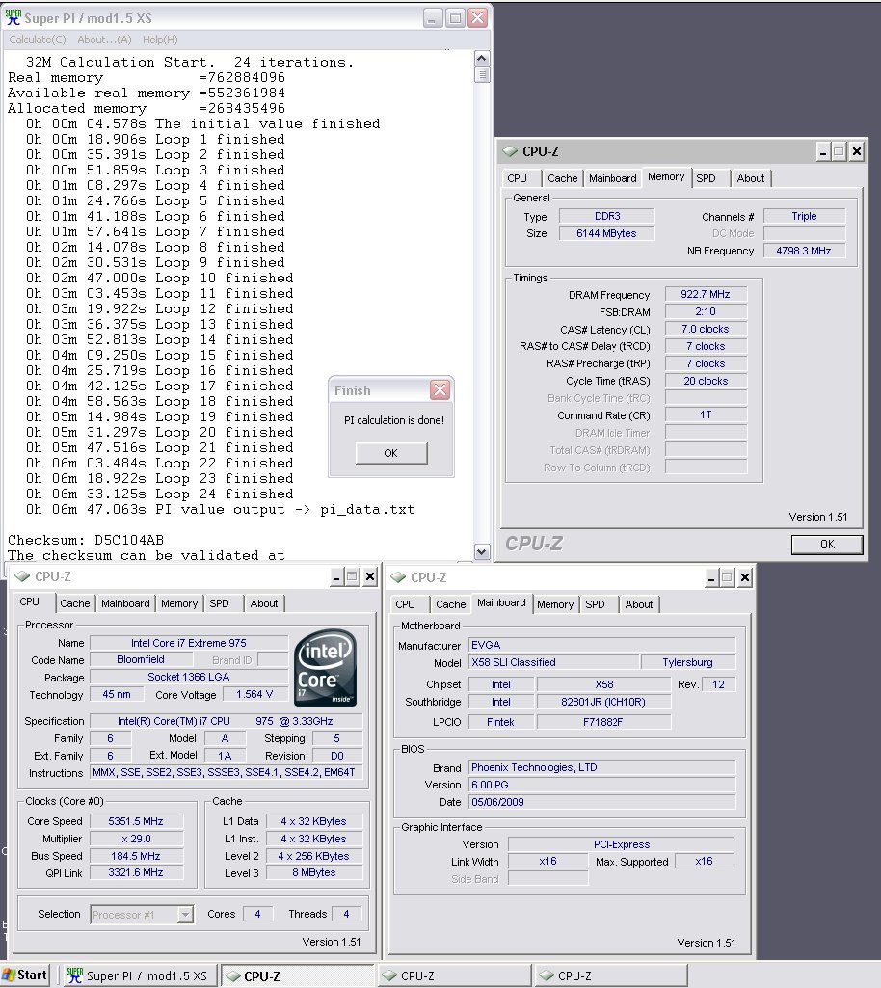Open SPD tab in the CPU-tab CPU-Z window
Viewport: 881px width, 988px height.
coord(220,603)
